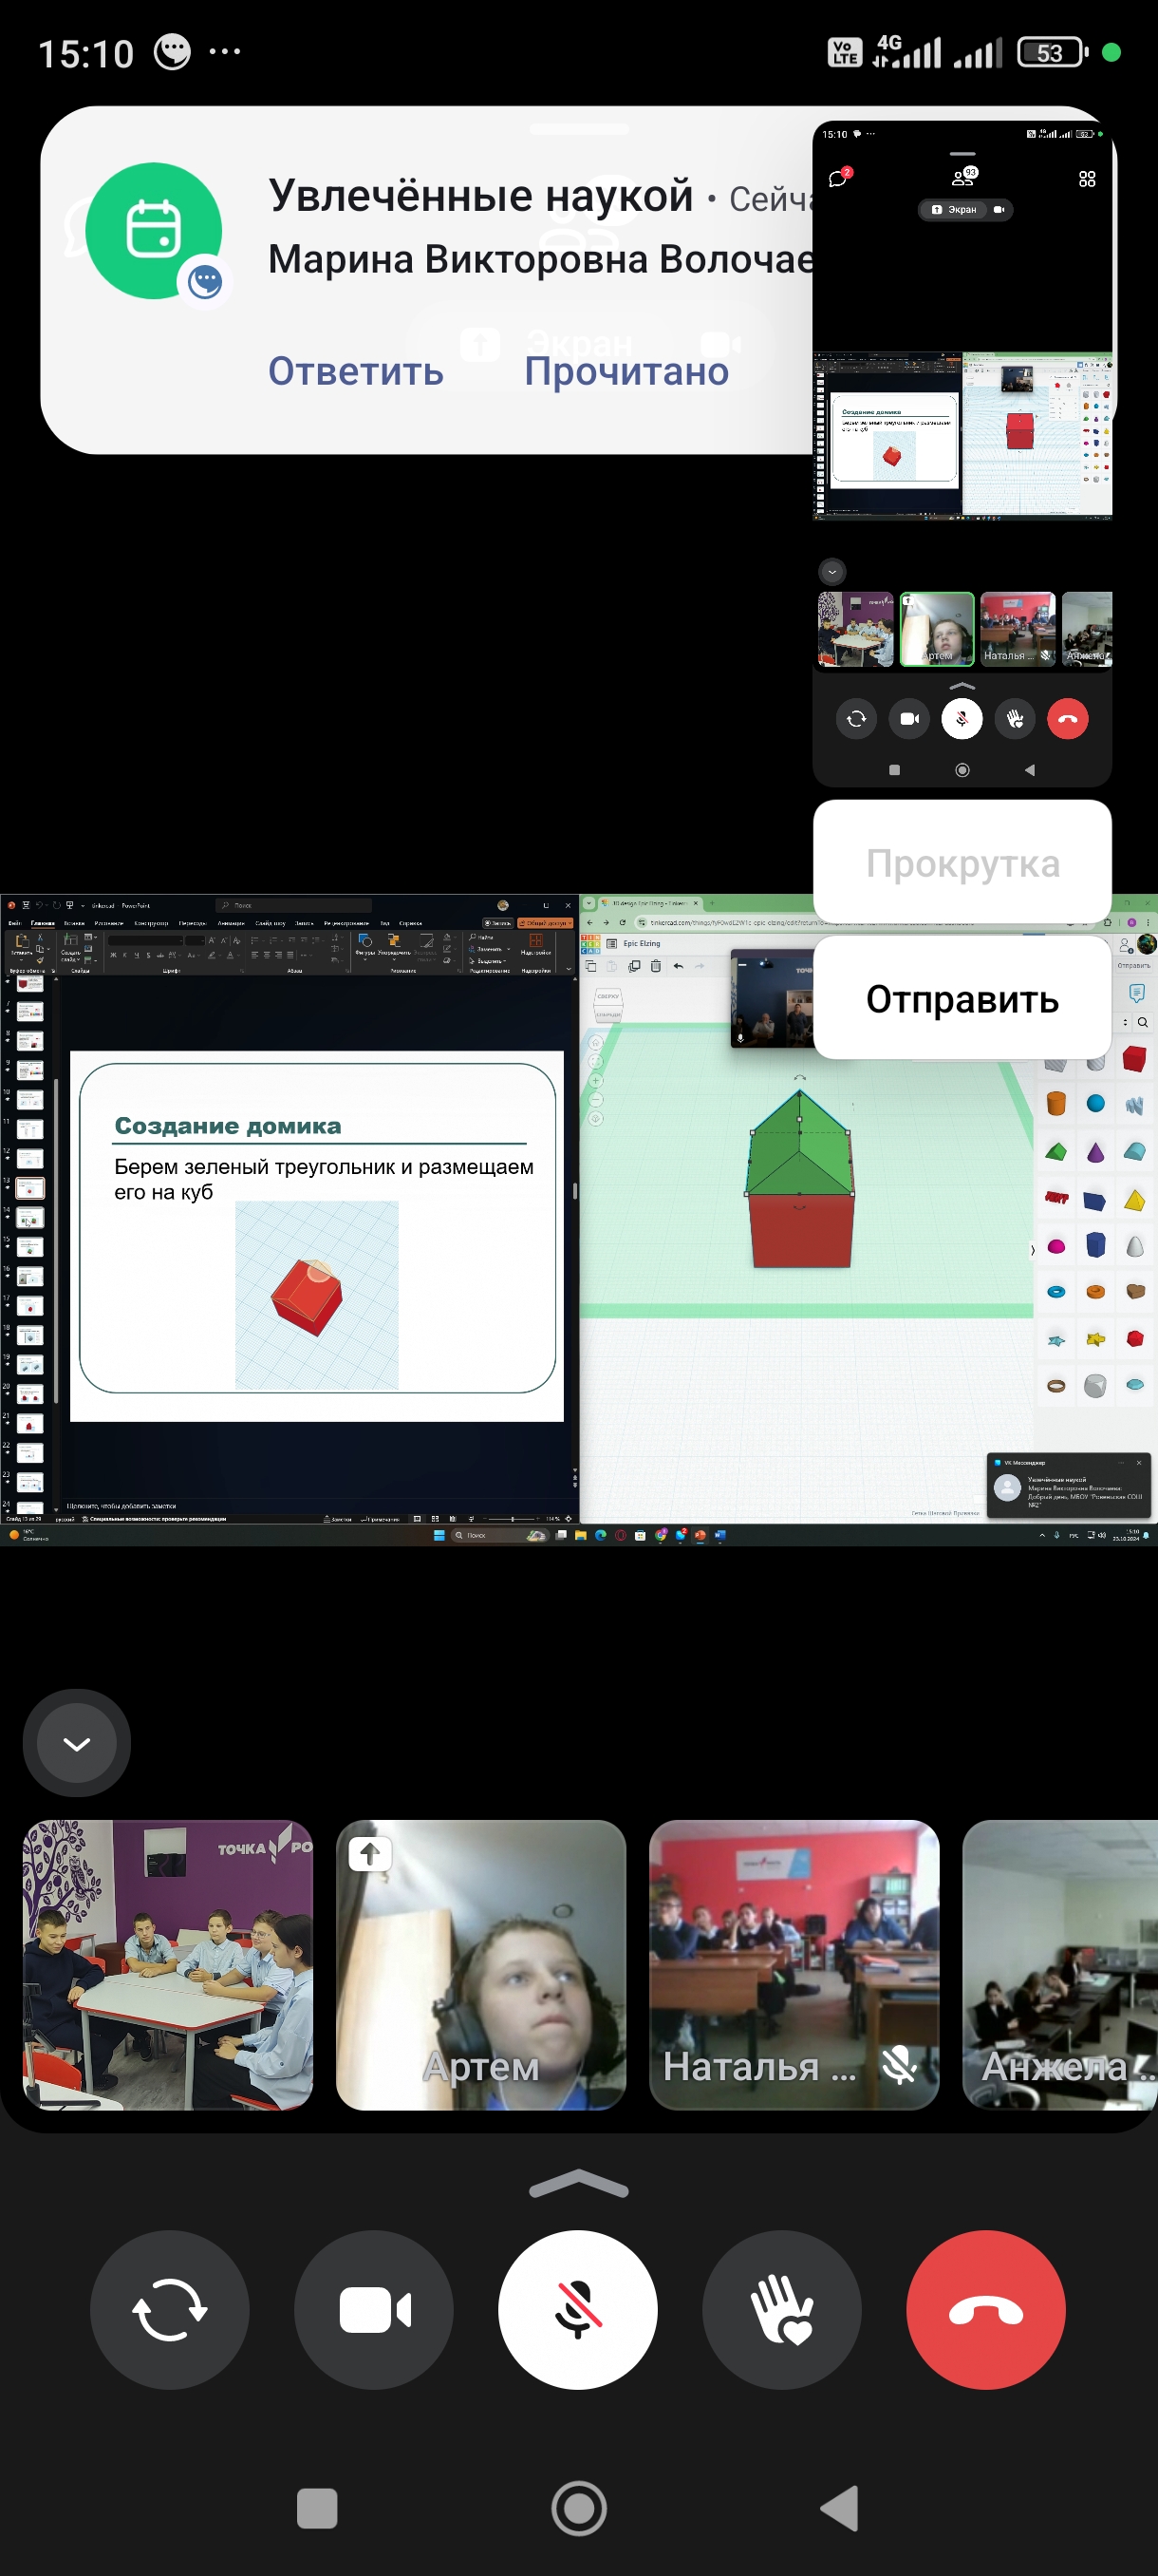Tap Отправить to share screenshot
1158x2576 pixels.
[962, 999]
